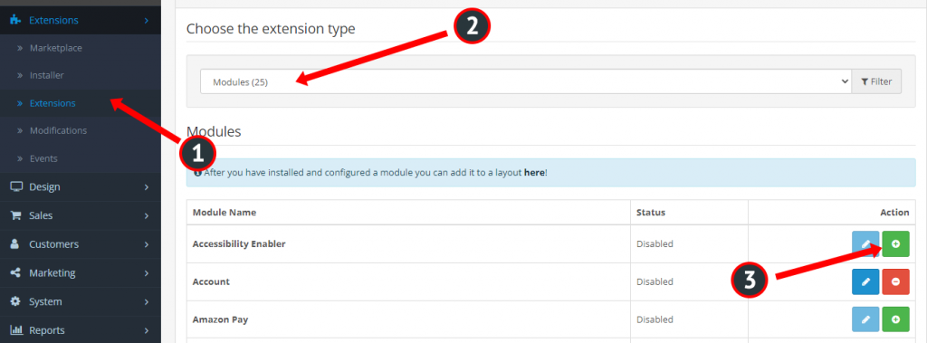Expand the Customers menu chevron

click(x=146, y=244)
